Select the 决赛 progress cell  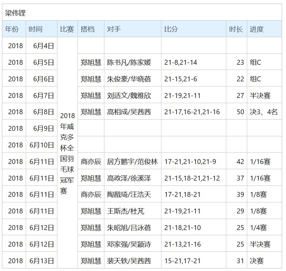point(257,261)
